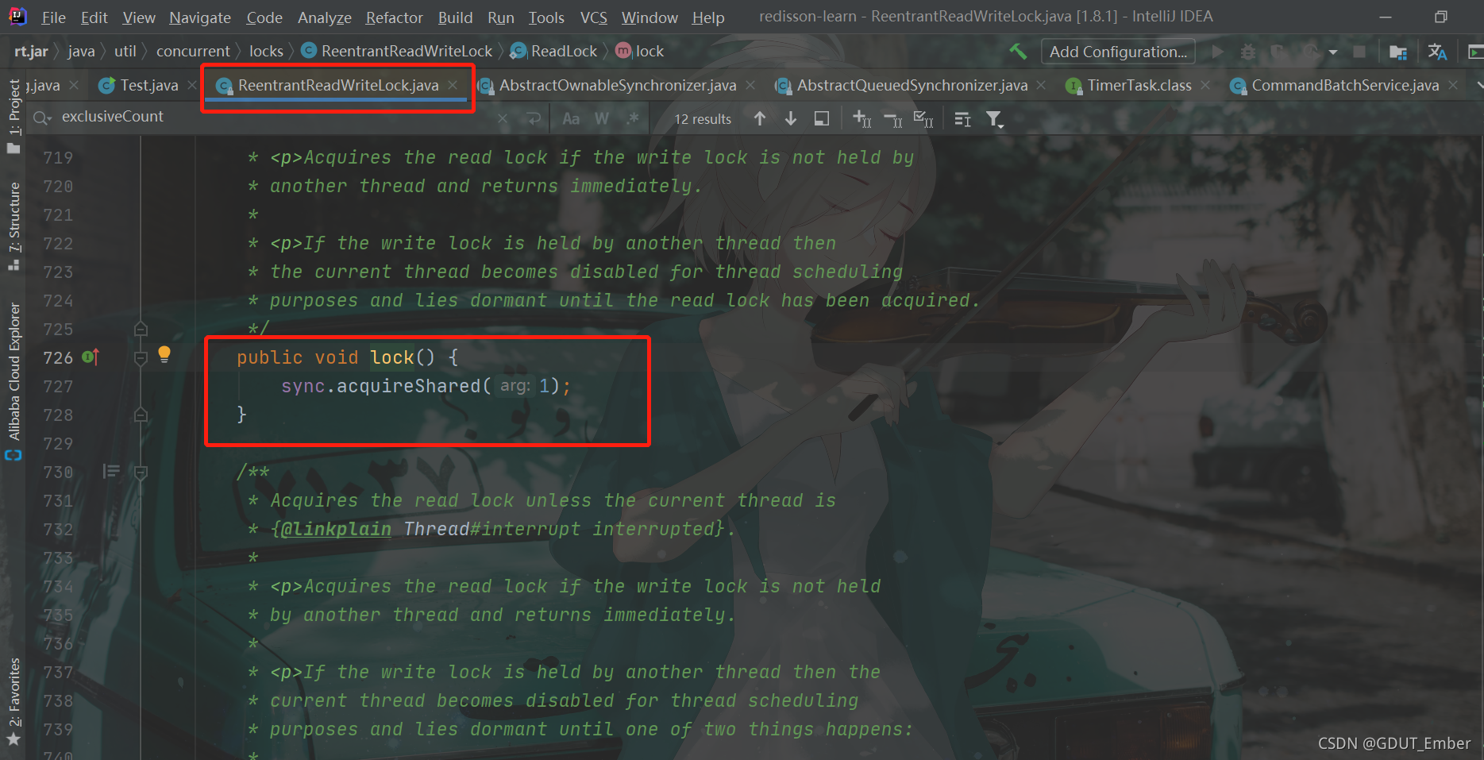This screenshot has height=760, width=1484.
Task: Open the VCS menu
Action: [x=593, y=17]
